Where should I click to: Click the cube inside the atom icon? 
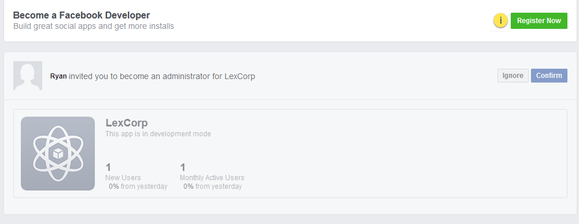point(58,154)
